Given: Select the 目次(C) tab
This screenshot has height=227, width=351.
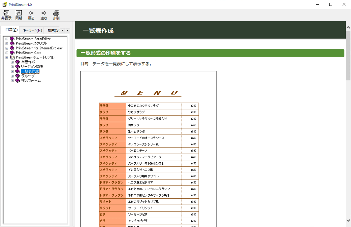Looking at the screenshot, I should tap(12, 30).
